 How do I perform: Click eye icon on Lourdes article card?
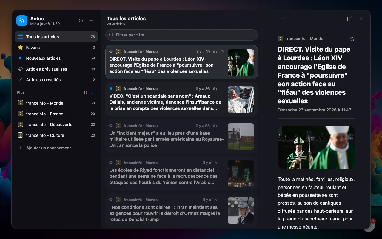(111, 52)
